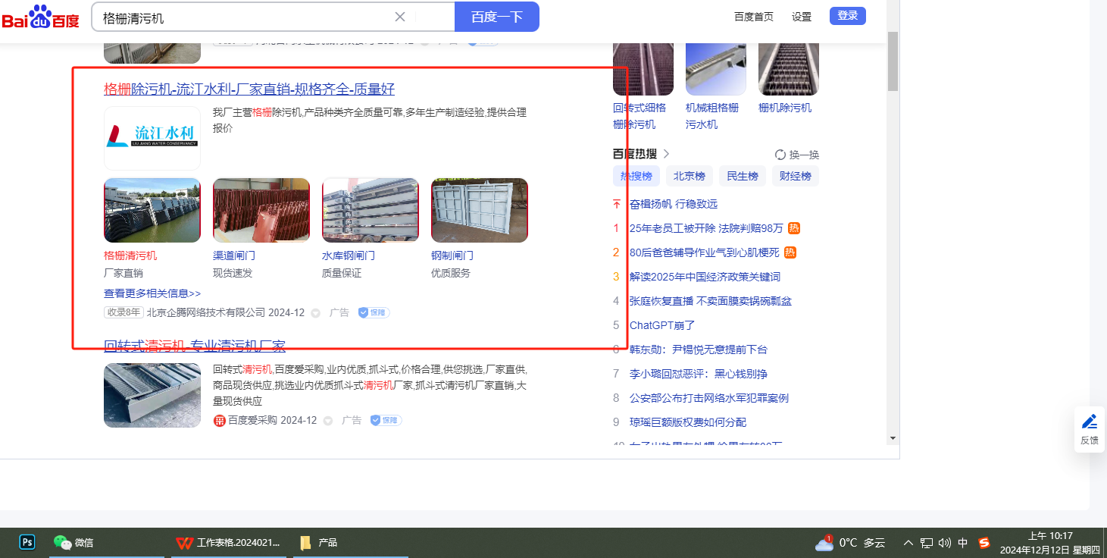
Task: Open the 回转式清污机 result thumbnail image
Action: tap(152, 396)
